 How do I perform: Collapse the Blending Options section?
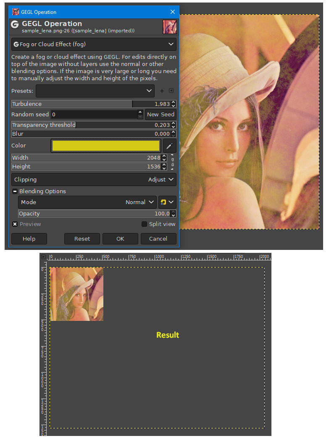[15, 191]
